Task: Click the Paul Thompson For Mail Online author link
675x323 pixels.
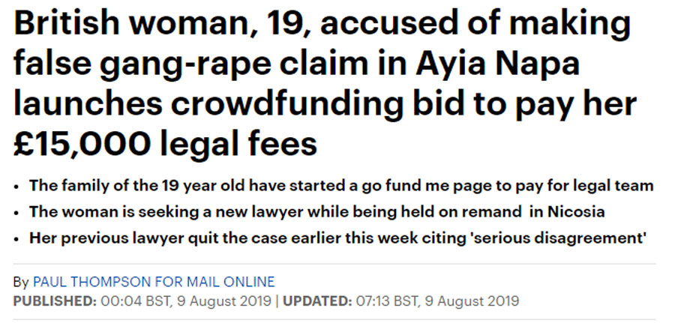Action: coord(154,282)
